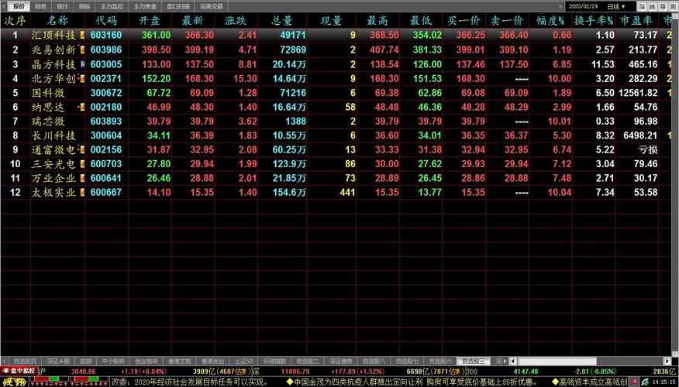
Task: Sort by the 总量 column header
Action: tap(282, 20)
